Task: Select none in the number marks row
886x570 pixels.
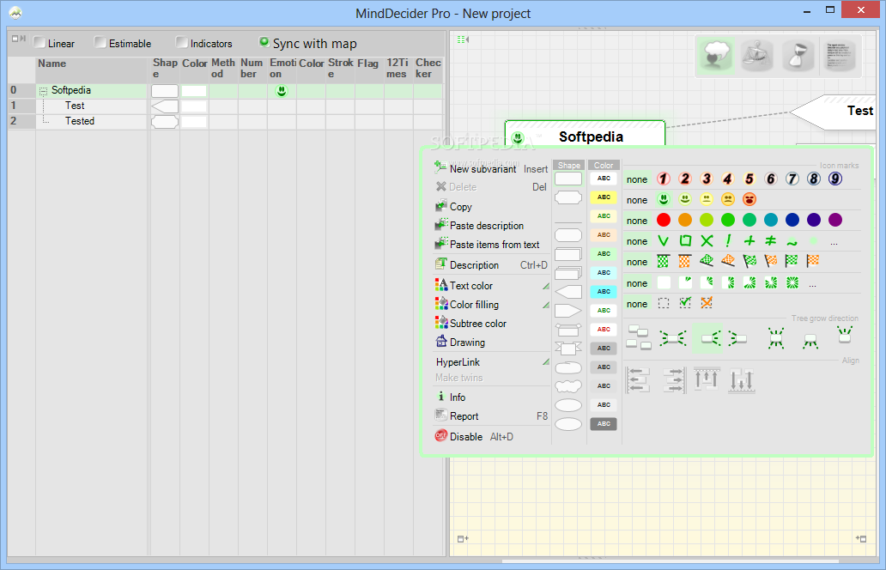Action: pos(637,179)
